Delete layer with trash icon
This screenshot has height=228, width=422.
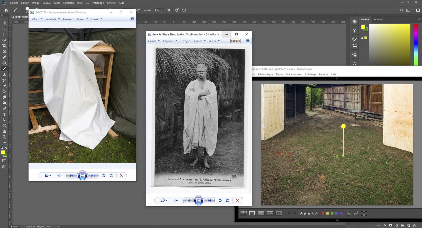click(x=414, y=226)
